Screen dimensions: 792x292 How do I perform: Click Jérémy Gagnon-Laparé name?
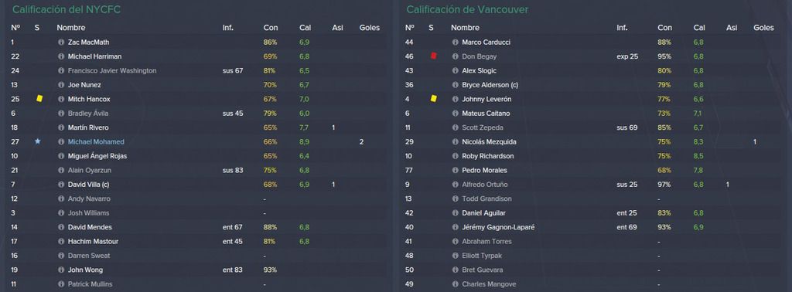[x=498, y=227]
